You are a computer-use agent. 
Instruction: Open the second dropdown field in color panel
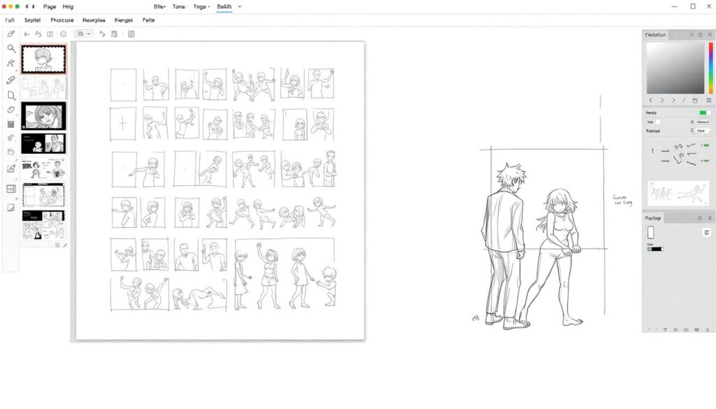pos(702,131)
